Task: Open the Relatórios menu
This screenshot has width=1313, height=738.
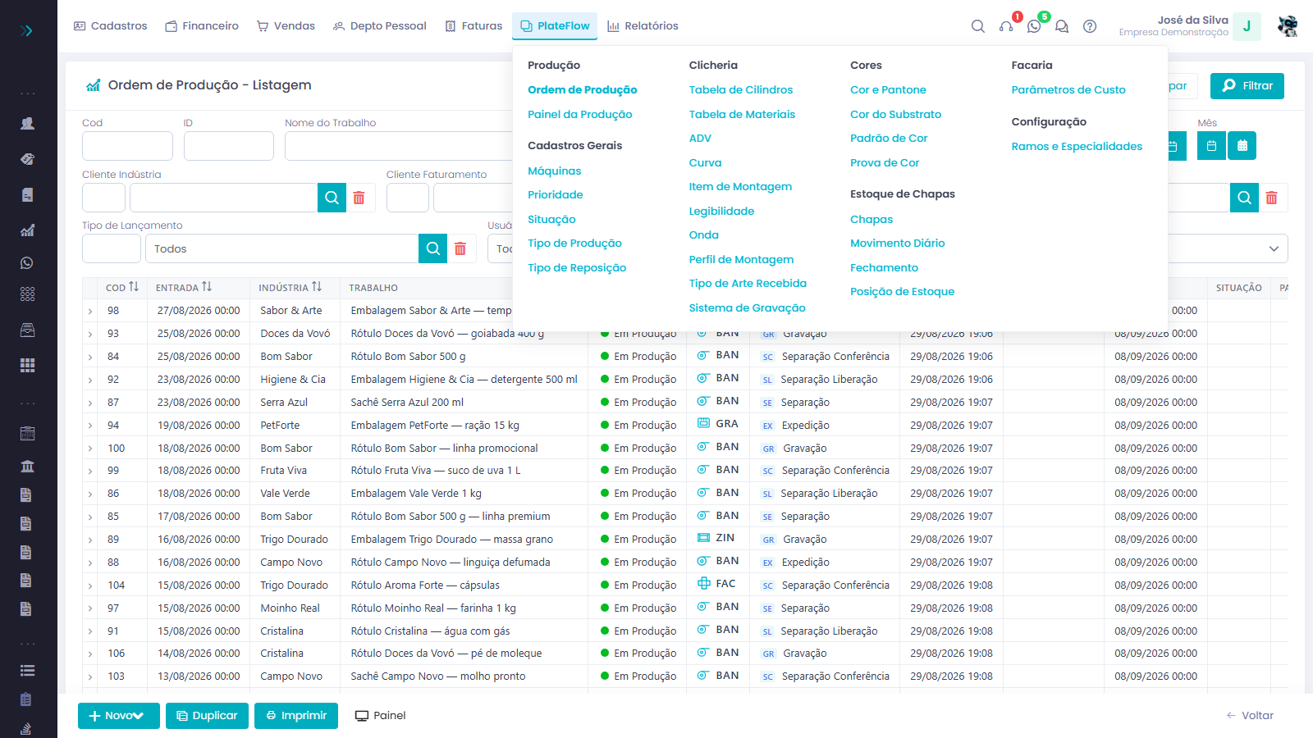Action: pos(643,26)
